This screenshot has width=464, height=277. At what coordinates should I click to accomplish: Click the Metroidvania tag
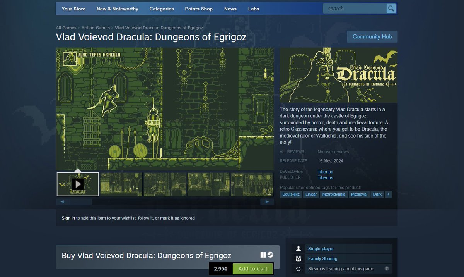334,194
